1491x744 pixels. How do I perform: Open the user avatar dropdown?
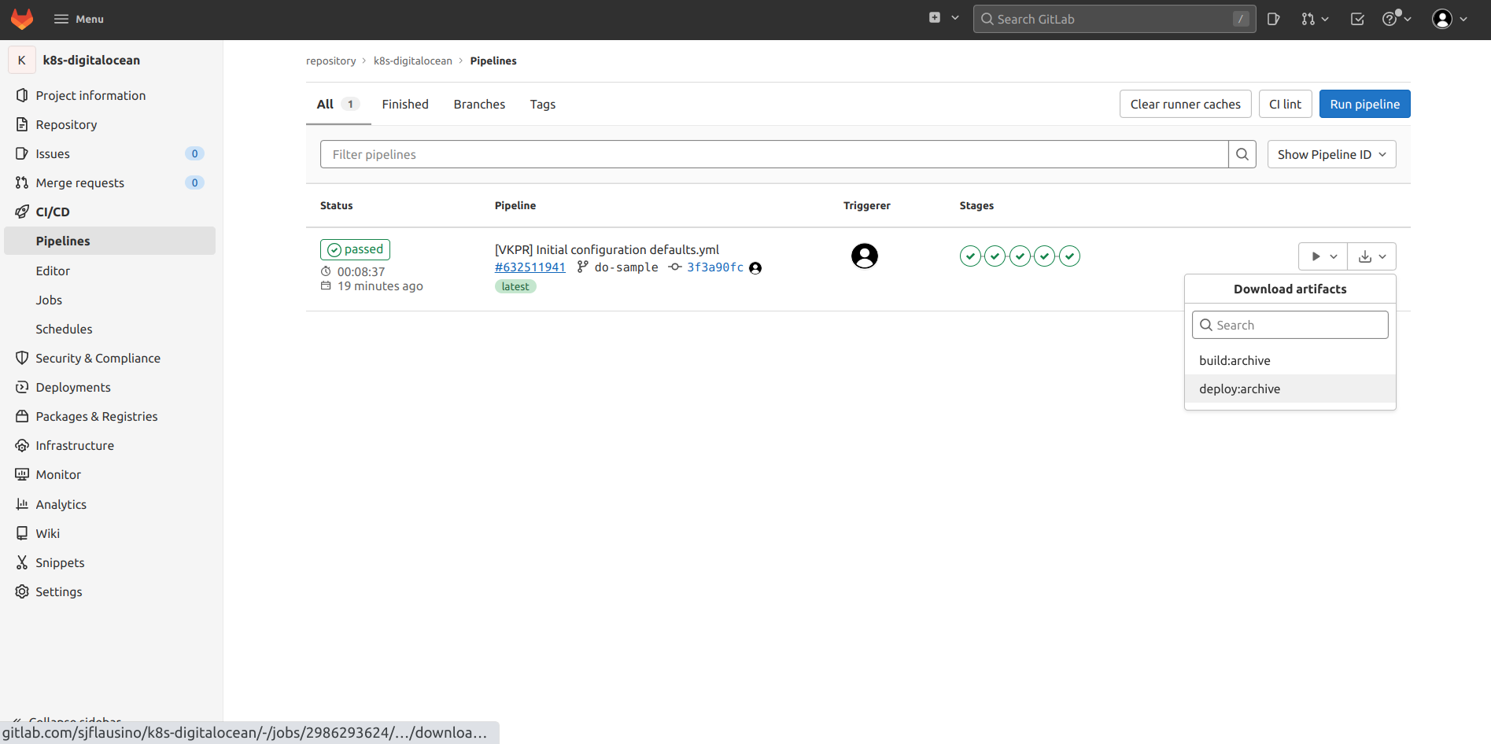pos(1449,19)
